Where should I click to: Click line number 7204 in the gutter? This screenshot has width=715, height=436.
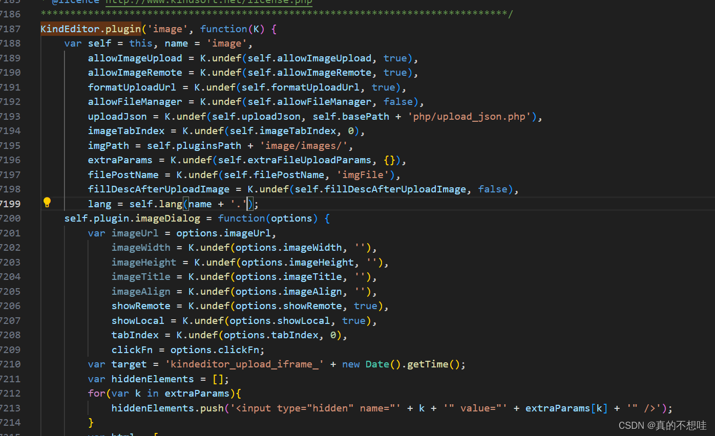(10, 276)
